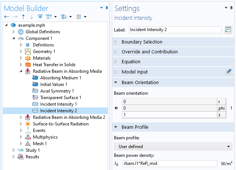Click the expand all tree icon

[63, 16]
